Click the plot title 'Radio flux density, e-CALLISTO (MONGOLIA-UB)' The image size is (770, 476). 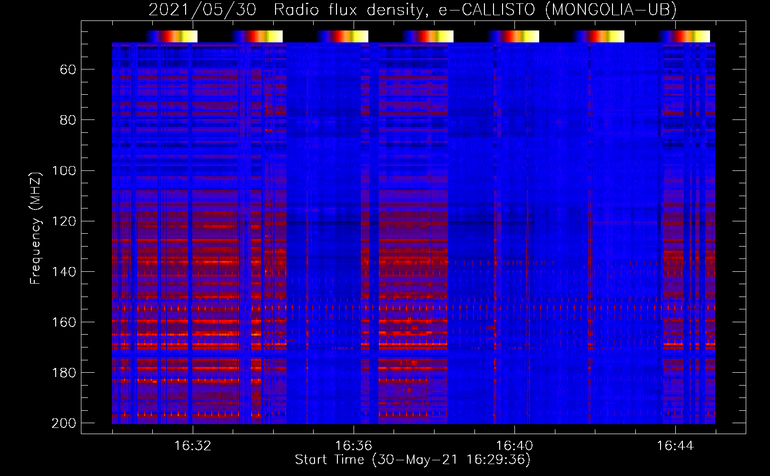[x=475, y=10]
